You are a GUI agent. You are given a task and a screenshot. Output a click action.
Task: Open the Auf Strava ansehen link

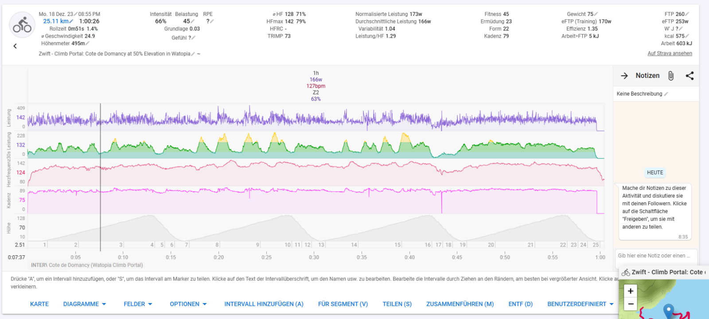[670, 54]
